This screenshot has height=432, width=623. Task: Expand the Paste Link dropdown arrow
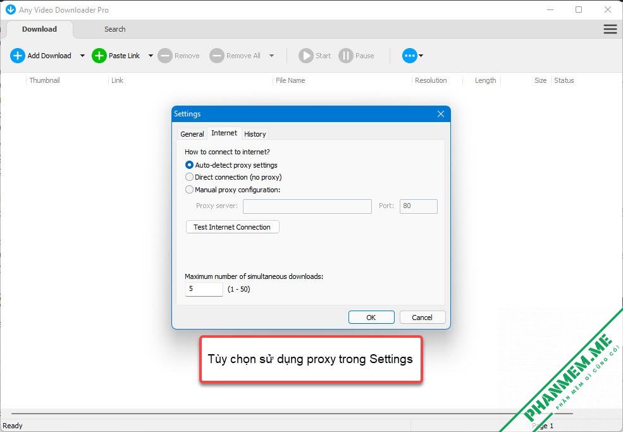pos(151,56)
